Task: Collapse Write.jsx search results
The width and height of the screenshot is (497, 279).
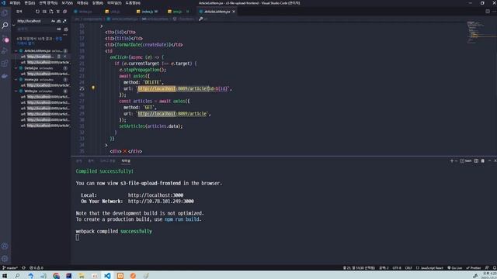Action: click(x=16, y=91)
